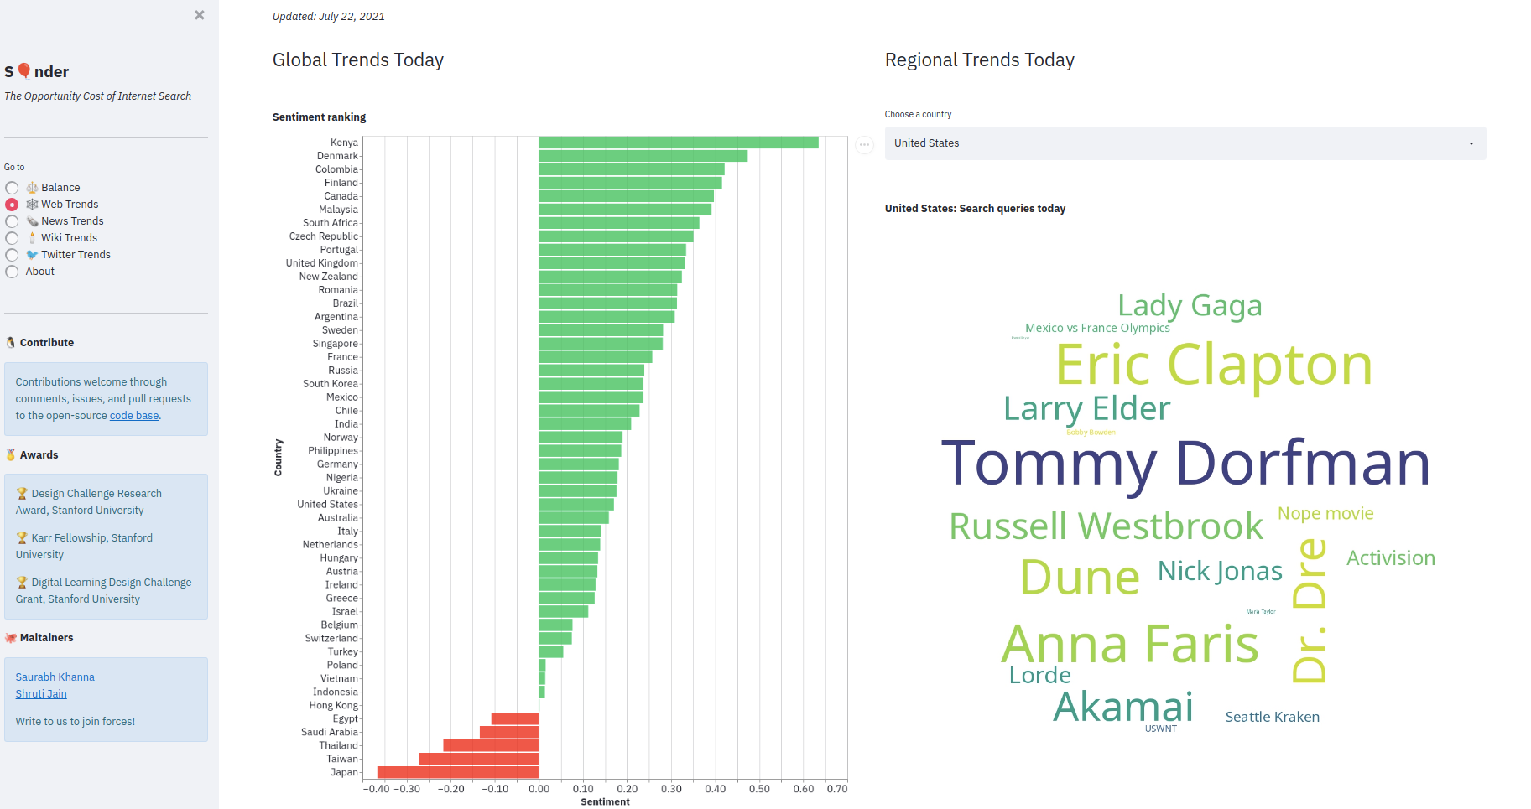Image resolution: width=1531 pixels, height=809 pixels.
Task: Open the code base link
Action: [x=134, y=416]
